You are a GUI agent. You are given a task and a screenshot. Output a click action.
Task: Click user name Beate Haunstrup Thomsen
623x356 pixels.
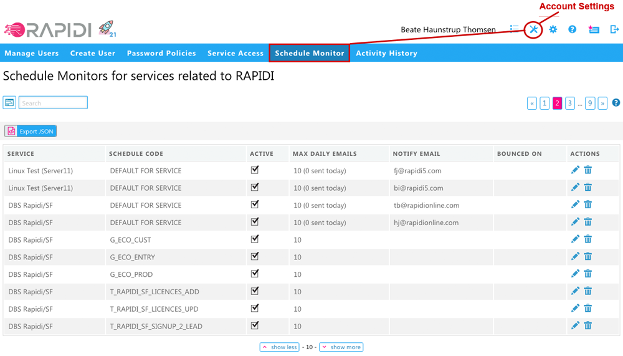click(448, 29)
